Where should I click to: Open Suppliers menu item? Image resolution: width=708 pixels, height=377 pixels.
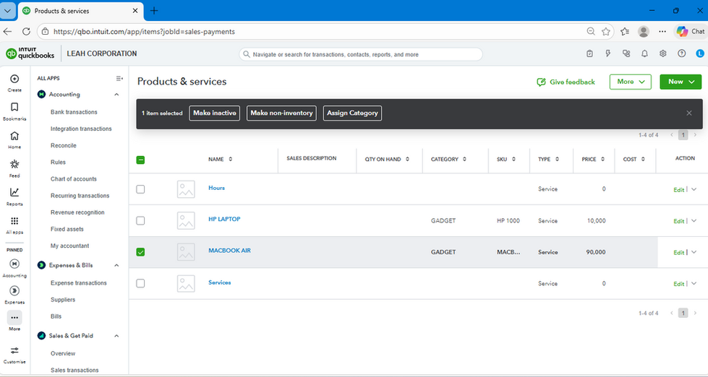(63, 300)
